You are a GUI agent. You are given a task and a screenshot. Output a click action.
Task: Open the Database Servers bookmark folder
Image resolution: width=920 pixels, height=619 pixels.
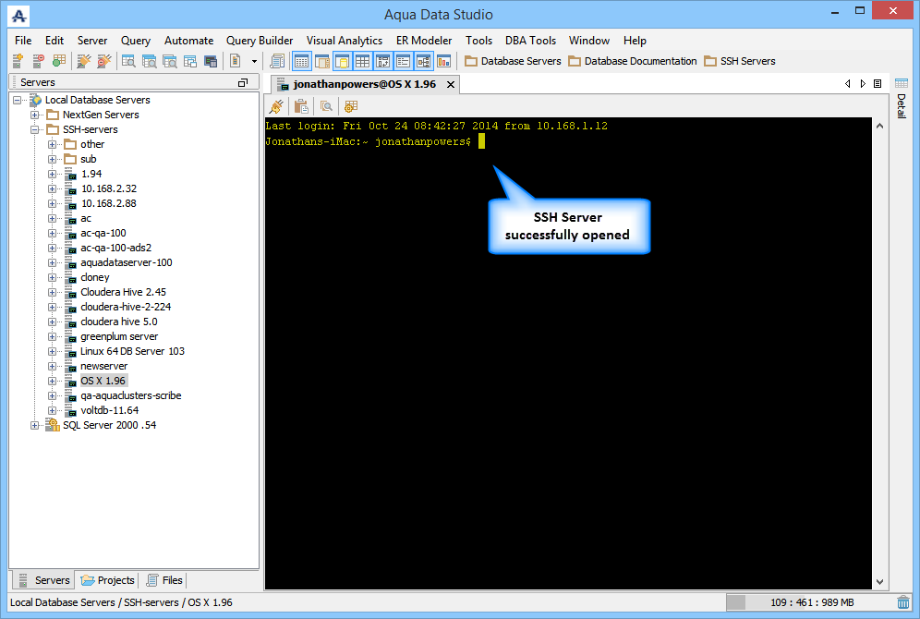513,61
